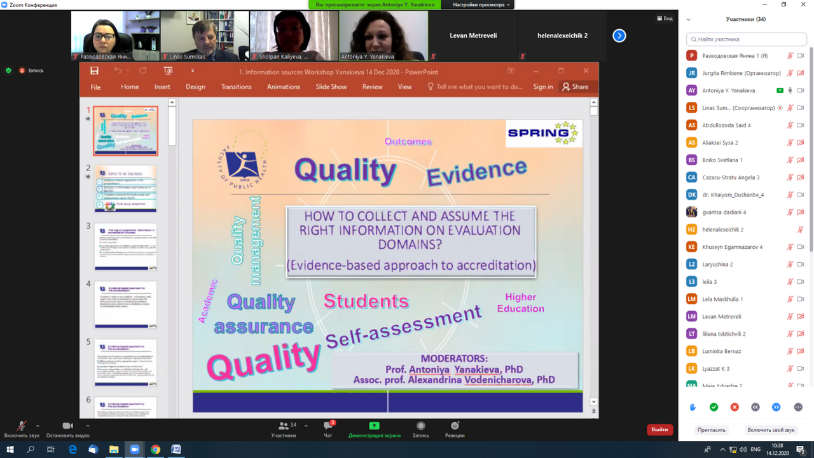Click the green 'yes' checkmark reaction
This screenshot has width=814, height=458.
714,407
